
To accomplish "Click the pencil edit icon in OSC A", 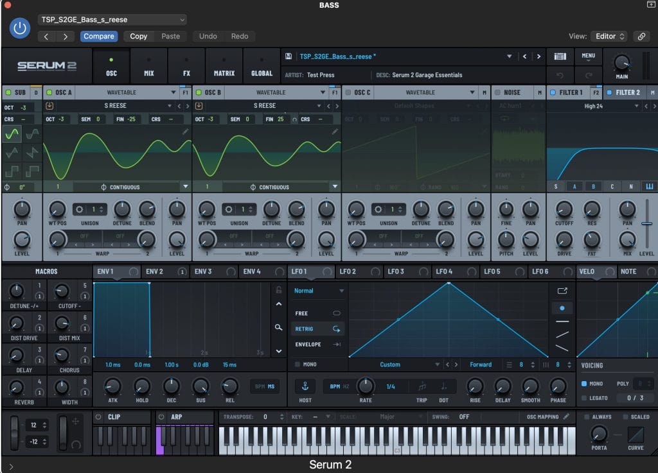I will (x=186, y=131).
